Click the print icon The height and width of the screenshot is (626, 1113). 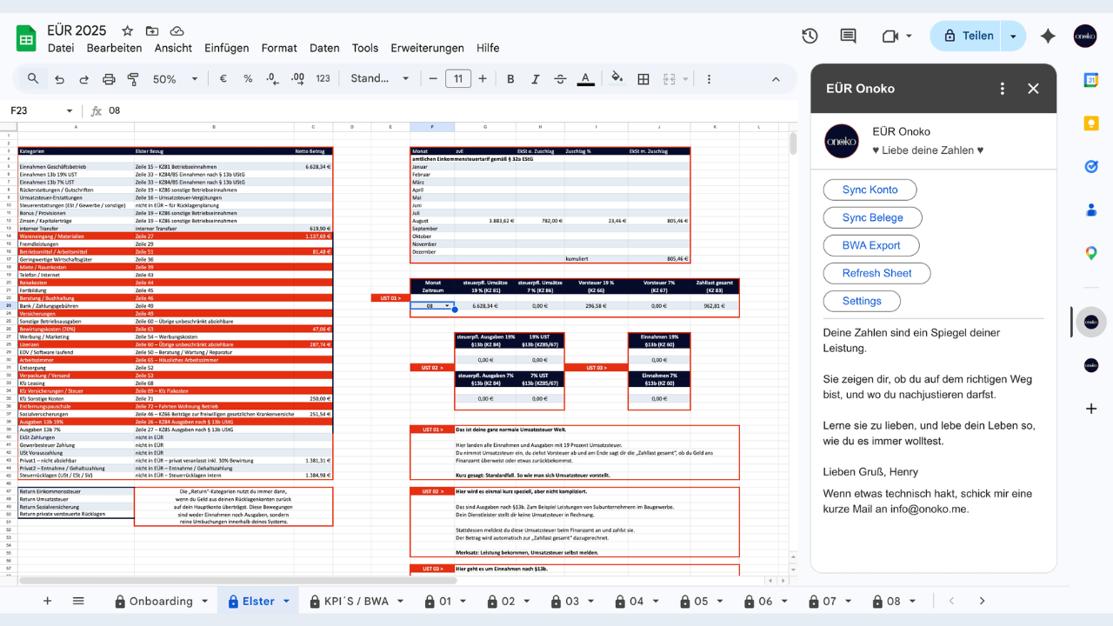(x=109, y=79)
